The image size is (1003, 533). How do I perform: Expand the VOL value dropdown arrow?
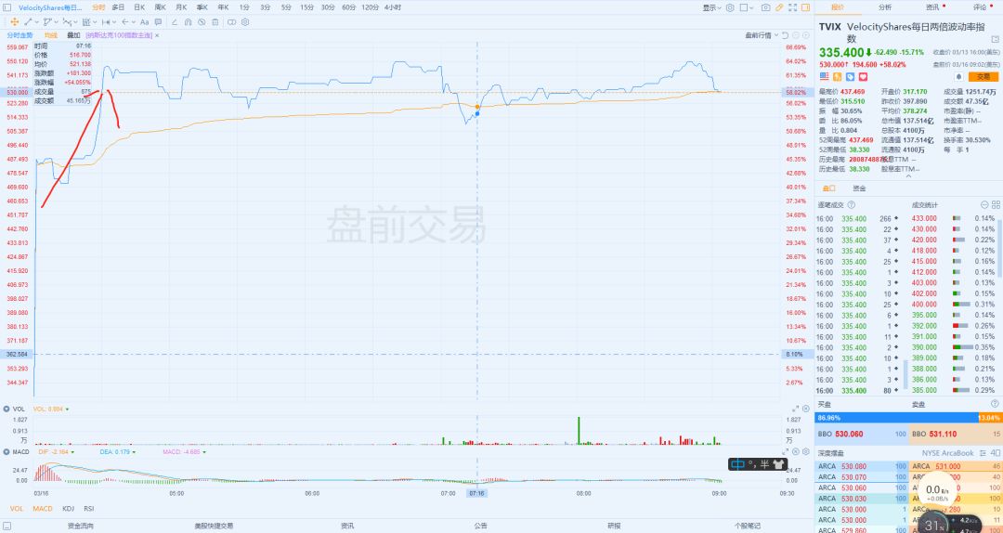pyautogui.click(x=67, y=409)
